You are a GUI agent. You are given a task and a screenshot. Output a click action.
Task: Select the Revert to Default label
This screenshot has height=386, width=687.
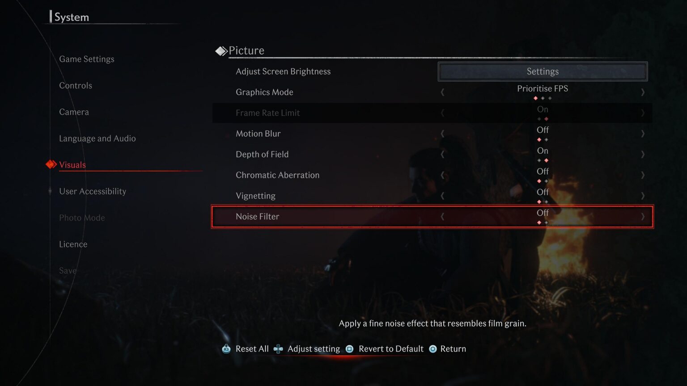391,349
